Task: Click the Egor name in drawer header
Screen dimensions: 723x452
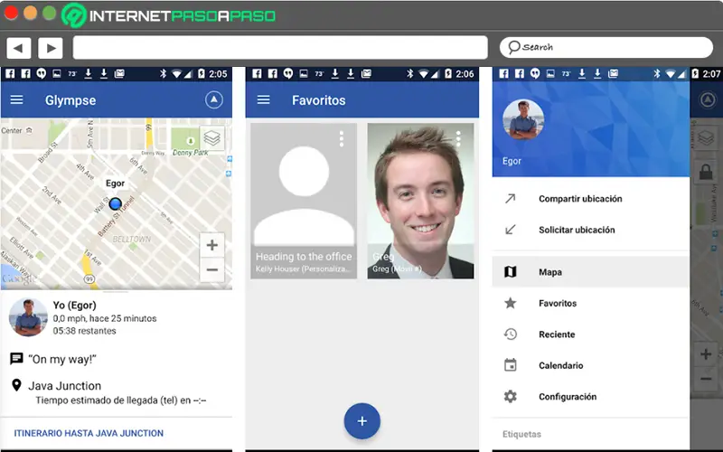Action: (x=512, y=161)
